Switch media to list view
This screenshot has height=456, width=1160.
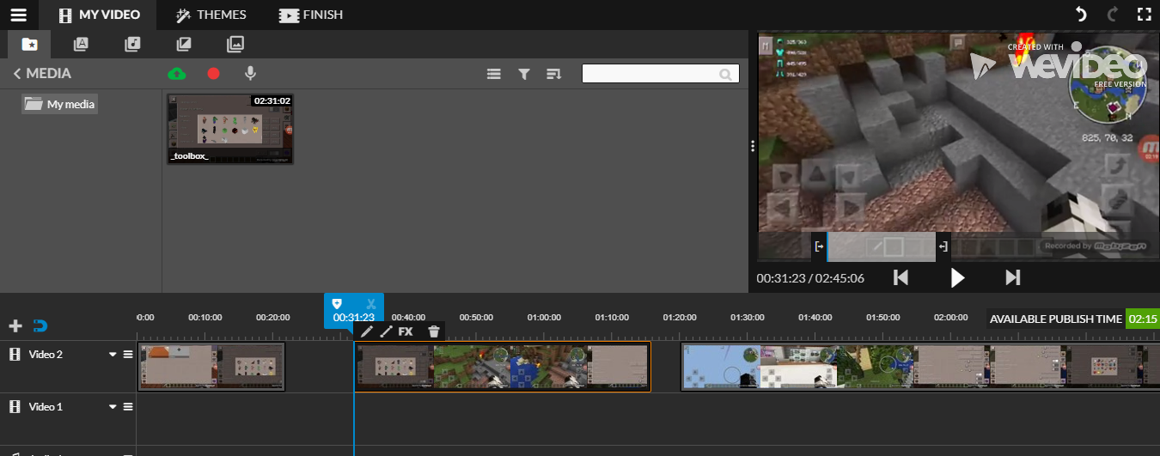point(494,75)
